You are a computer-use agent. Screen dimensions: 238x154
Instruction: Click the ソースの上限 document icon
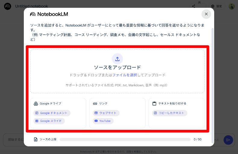click(x=36, y=140)
